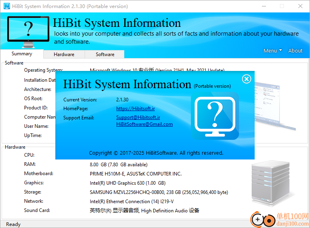Open the https://Hibitsoft.ir homepage link

[136, 109]
